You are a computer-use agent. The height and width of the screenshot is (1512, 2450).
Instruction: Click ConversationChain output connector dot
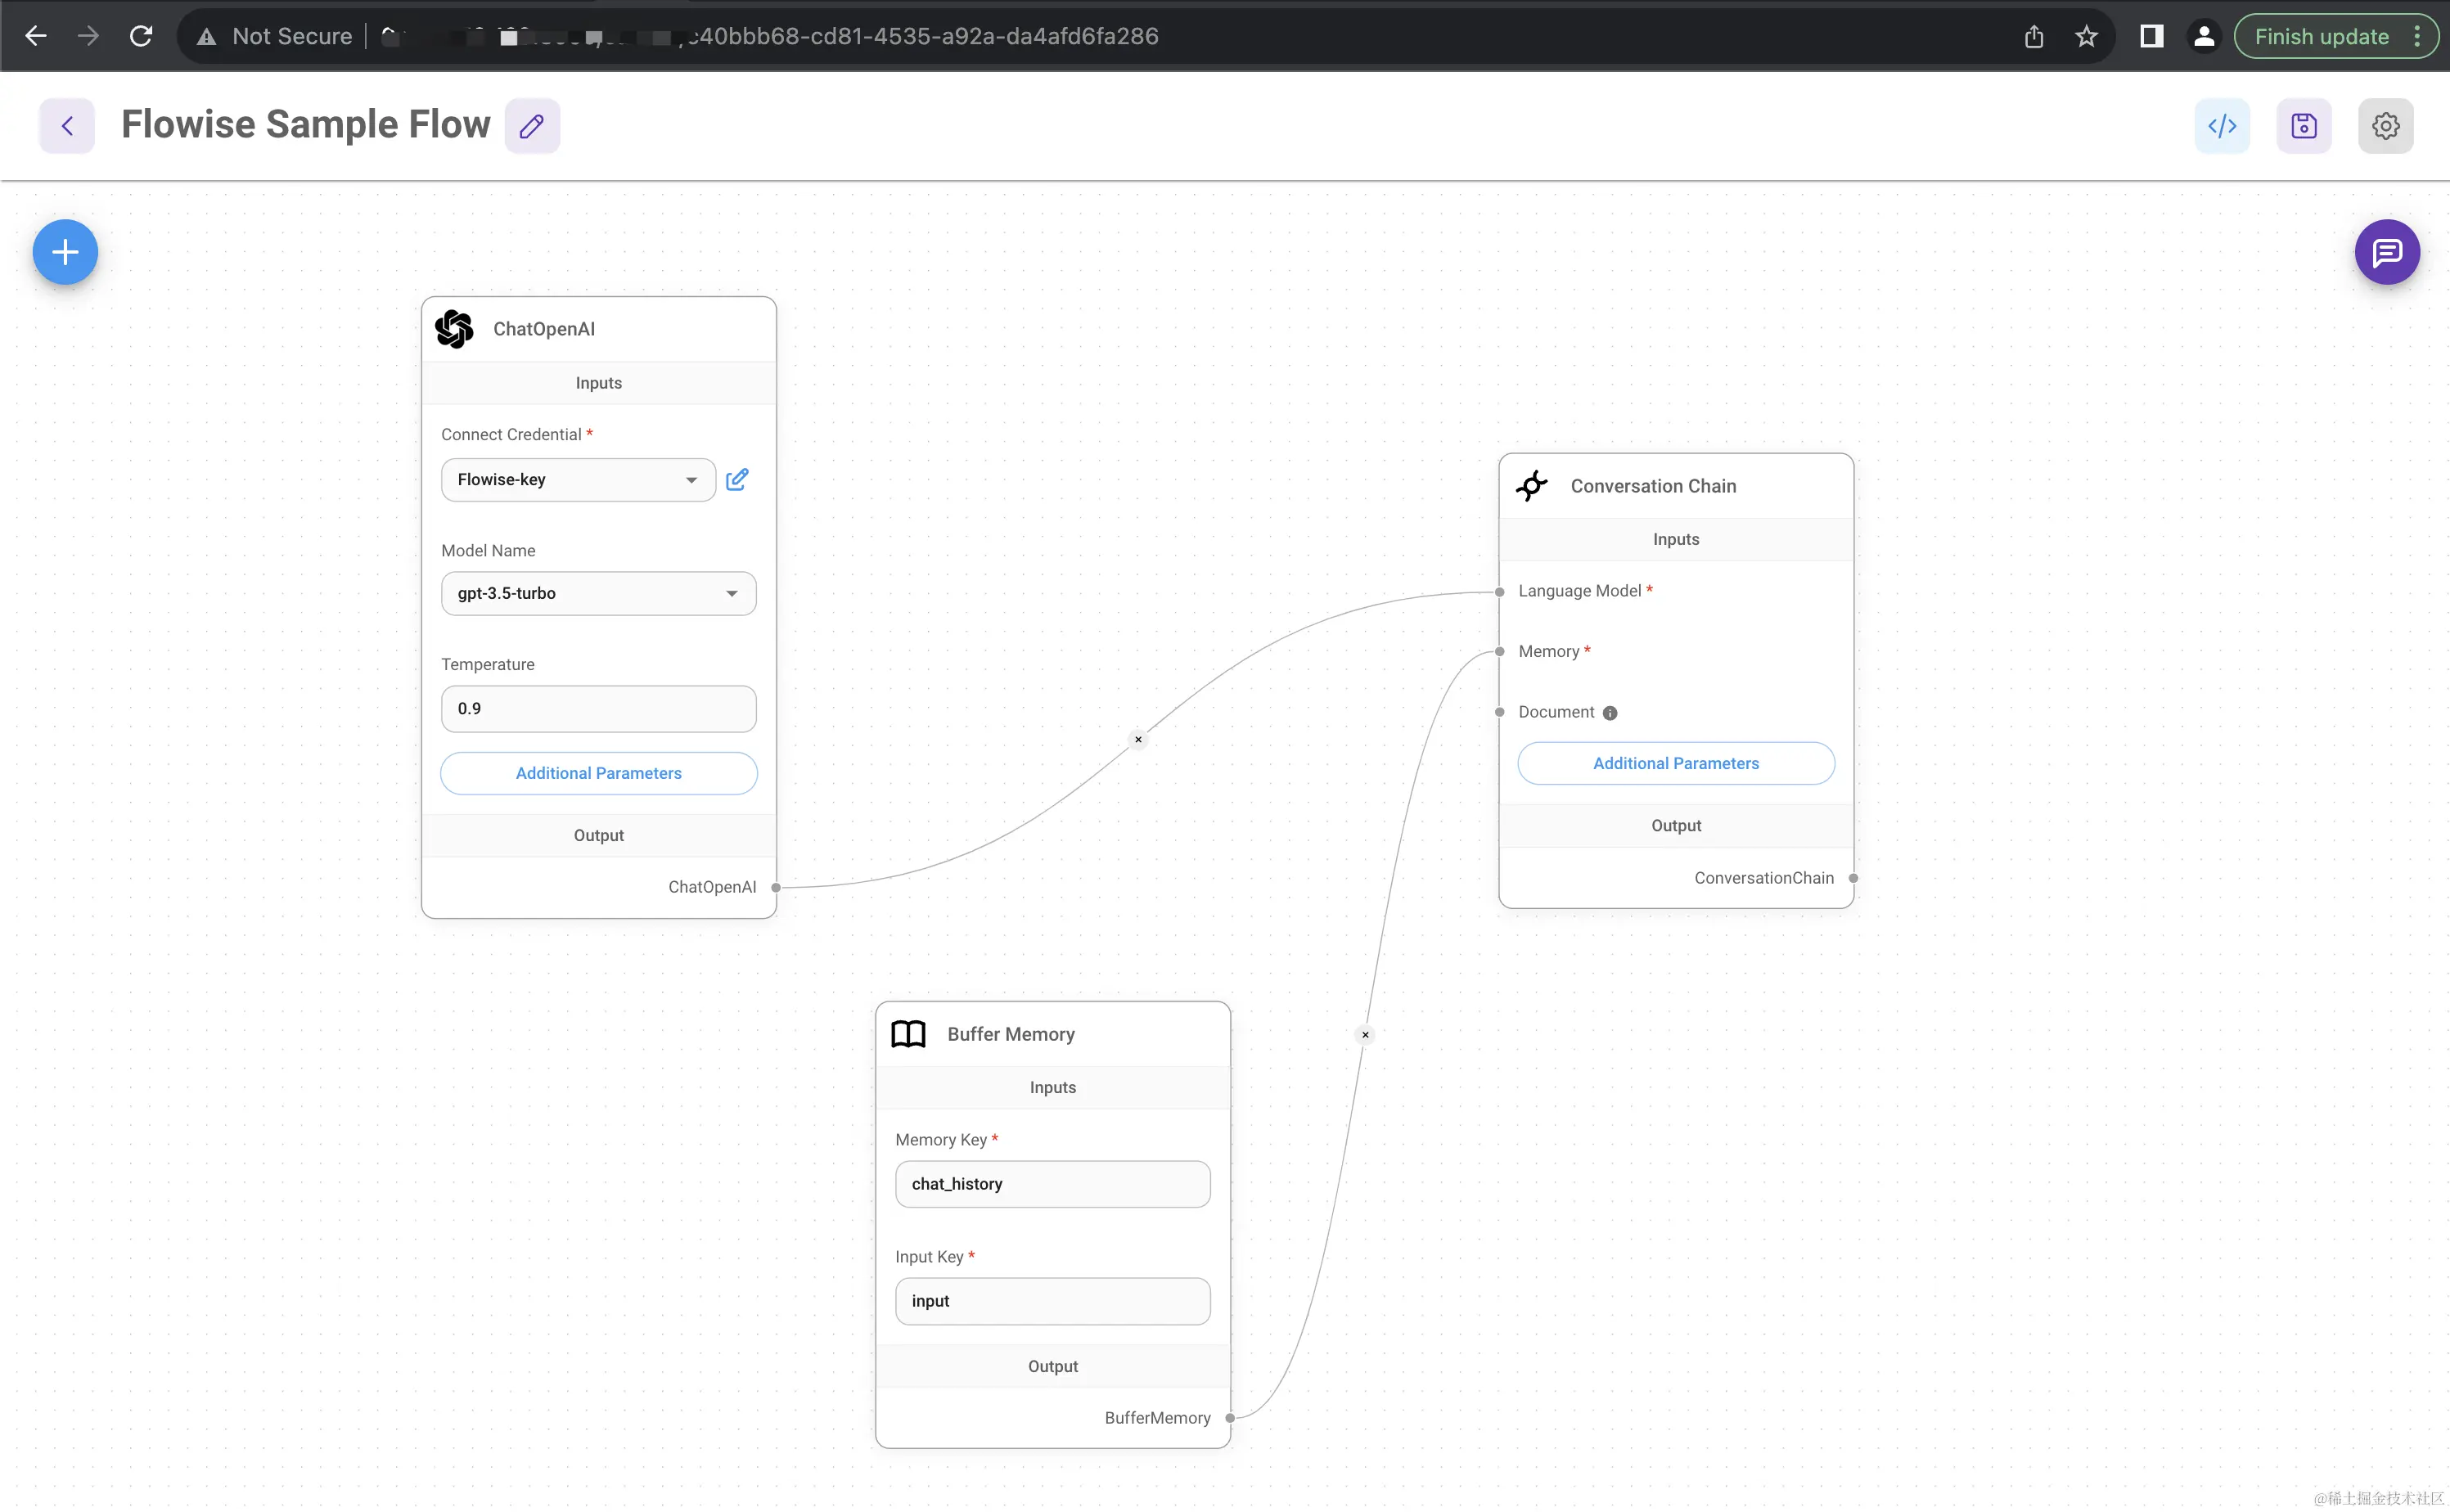tap(1853, 878)
